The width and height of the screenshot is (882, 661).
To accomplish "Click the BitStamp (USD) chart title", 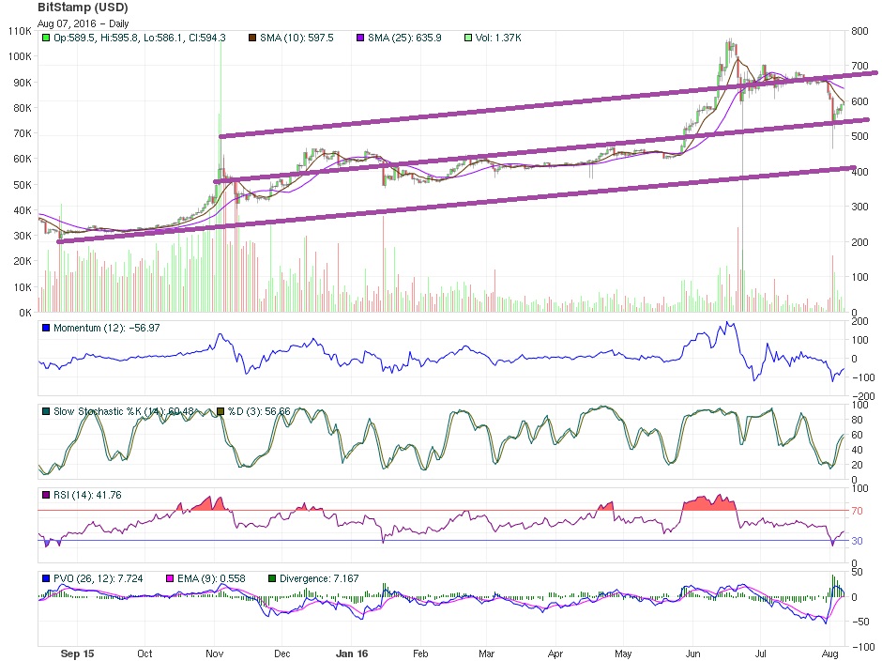I will click(83, 8).
